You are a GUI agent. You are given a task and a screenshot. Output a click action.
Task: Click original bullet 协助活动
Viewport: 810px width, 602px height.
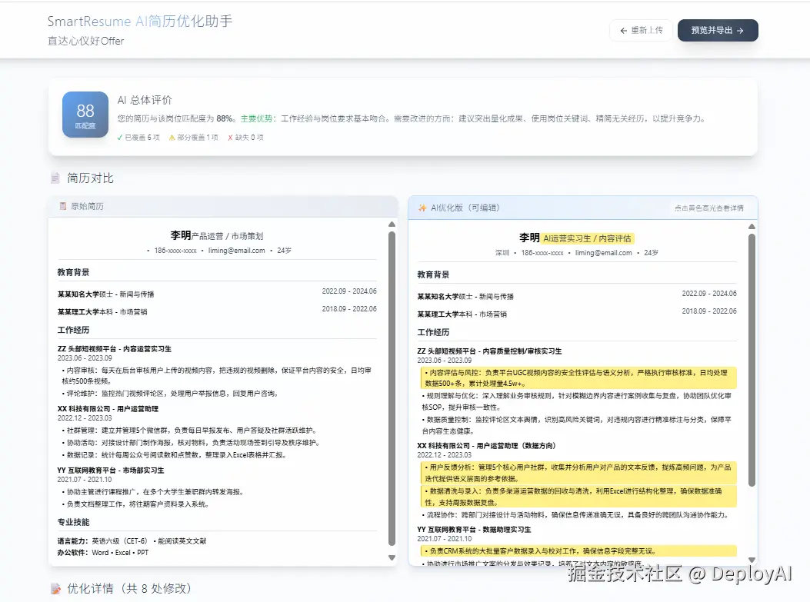tap(192, 442)
